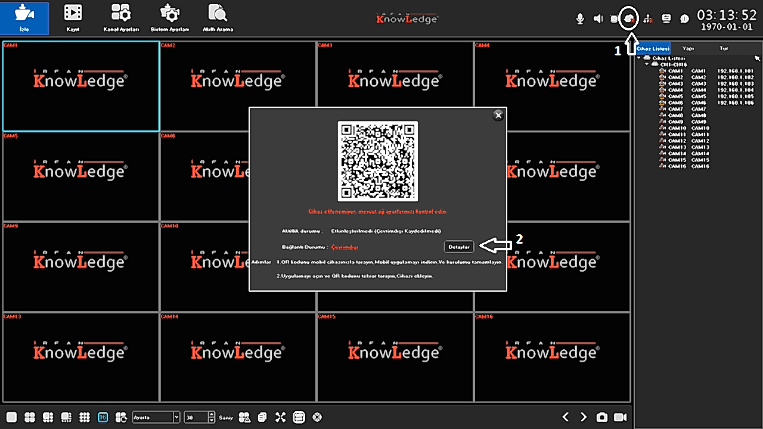This screenshot has width=763, height=429.
Task: Click the network status icon with red X
Action: [648, 19]
